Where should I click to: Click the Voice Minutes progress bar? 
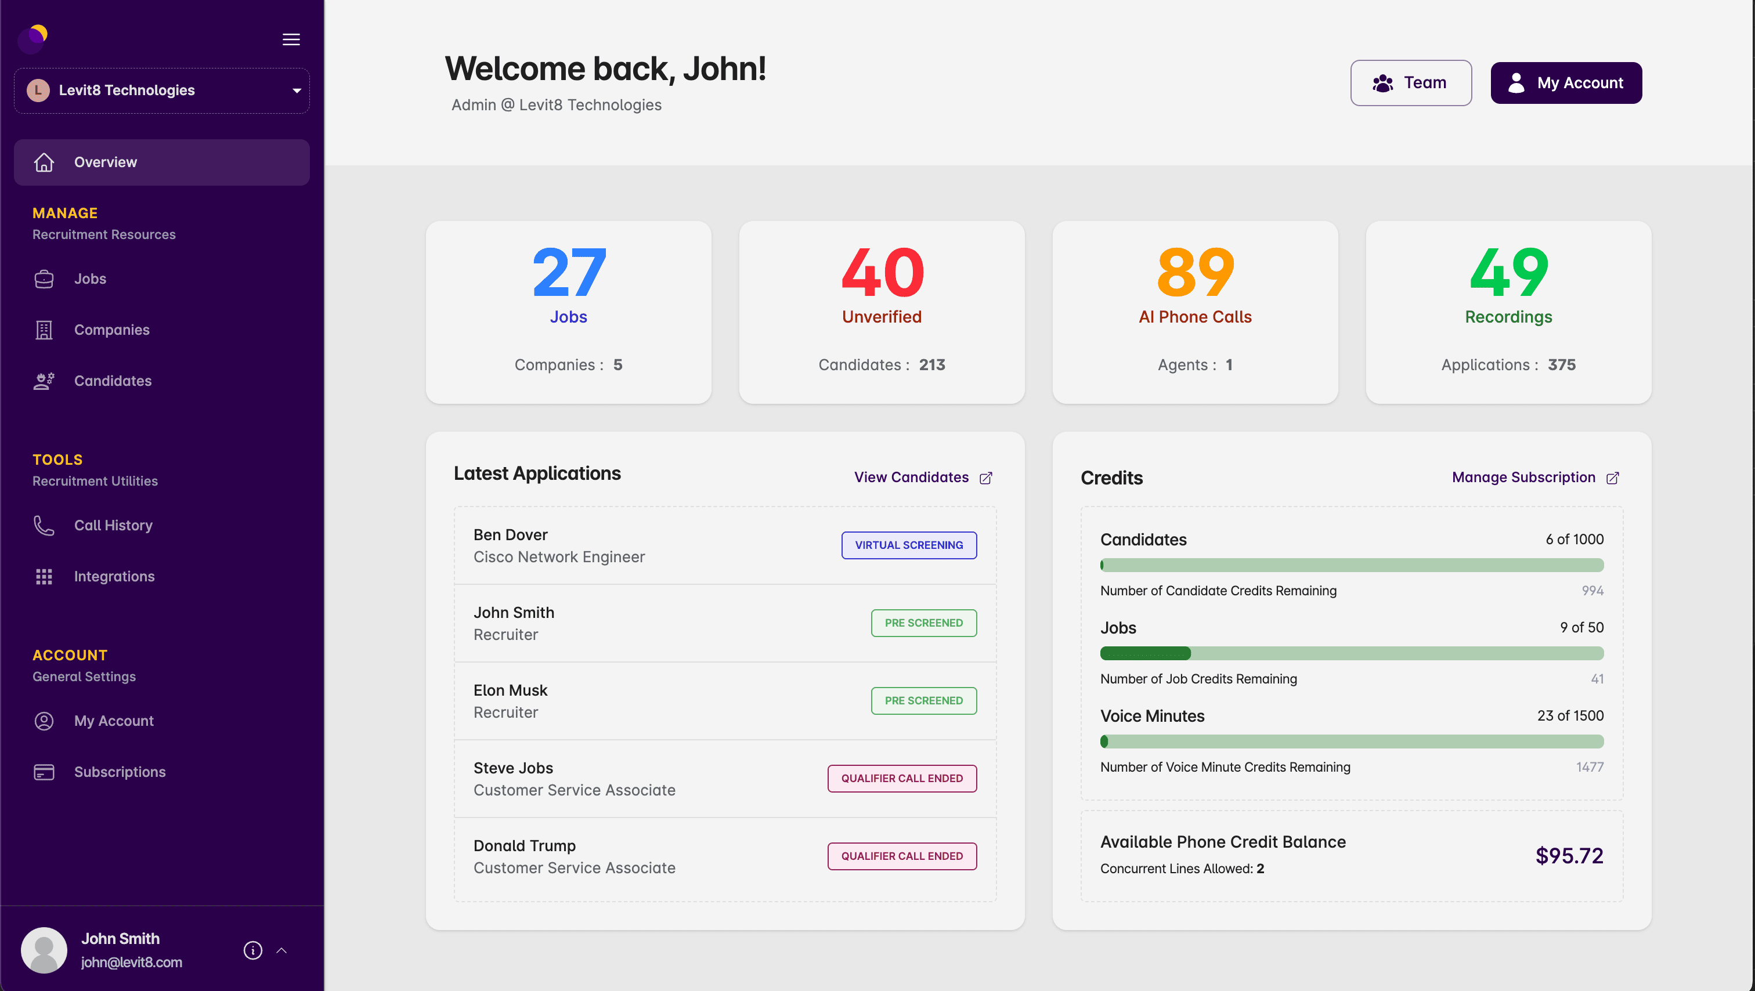click(1352, 741)
